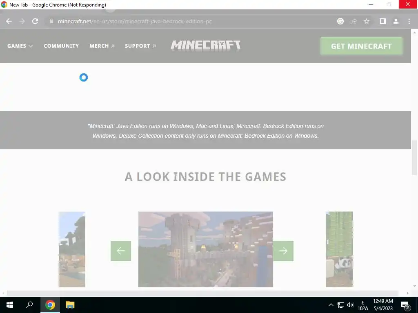
Task: Open the Chrome profile avatar
Action: click(x=396, y=21)
